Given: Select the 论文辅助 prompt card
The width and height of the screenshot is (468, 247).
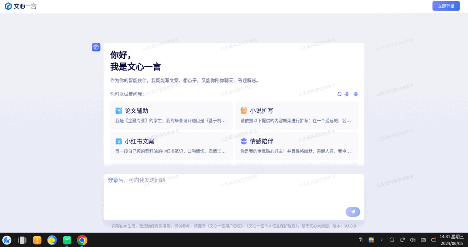Looking at the screenshot, I should 171,115.
